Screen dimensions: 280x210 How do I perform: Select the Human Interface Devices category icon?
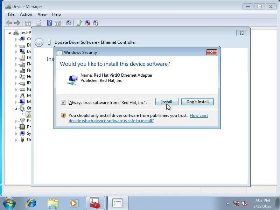tap(22, 77)
